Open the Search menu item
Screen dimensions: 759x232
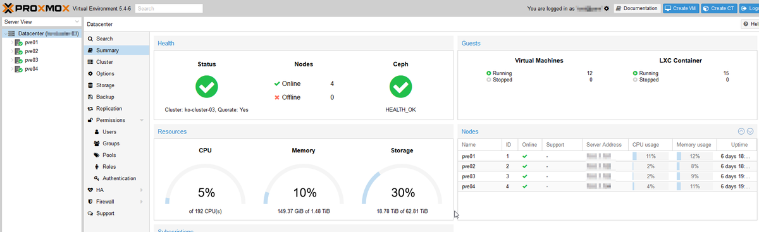pyautogui.click(x=104, y=39)
